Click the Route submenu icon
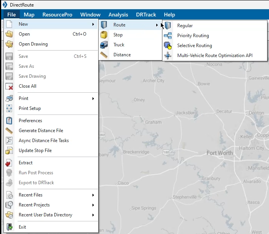Viewport: 269px width, 234px height. click(x=104, y=25)
